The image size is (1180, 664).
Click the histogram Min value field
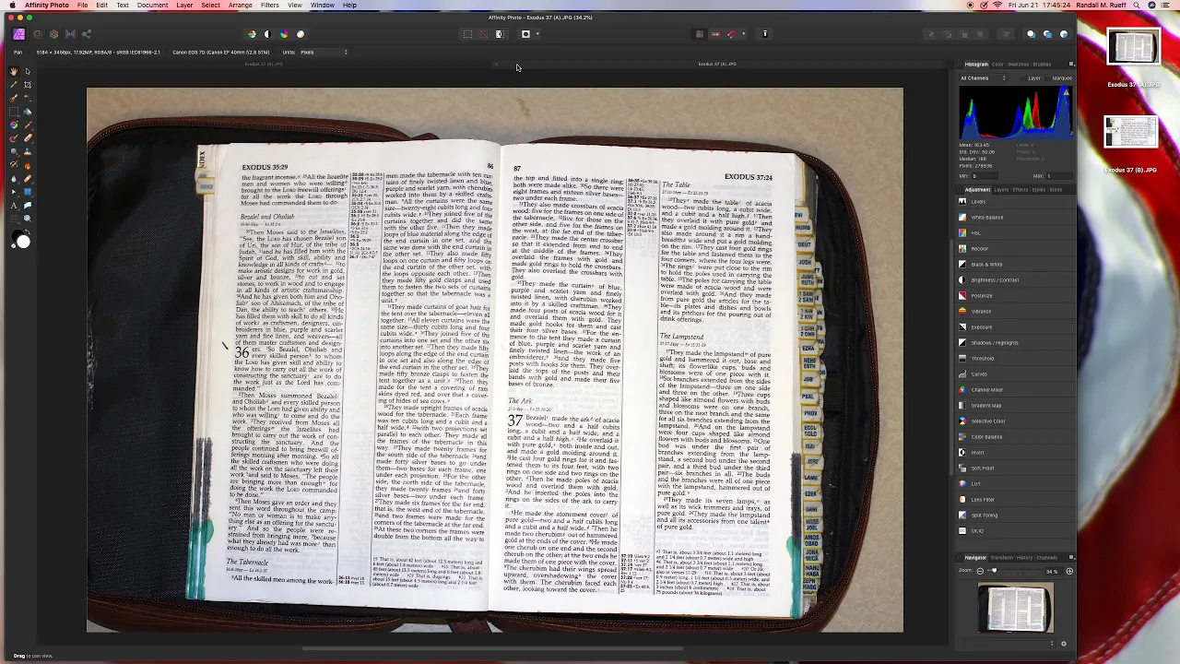[985, 176]
